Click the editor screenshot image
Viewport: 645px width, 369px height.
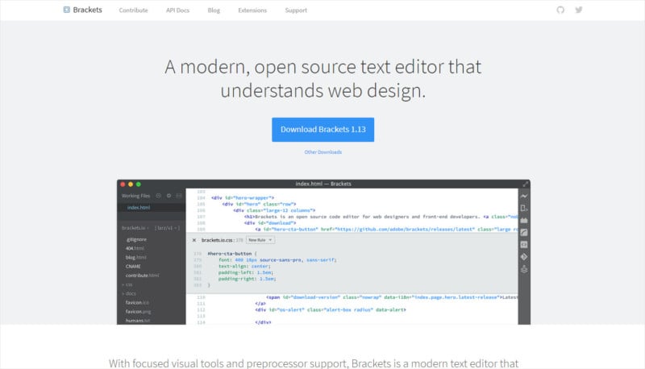(323, 252)
